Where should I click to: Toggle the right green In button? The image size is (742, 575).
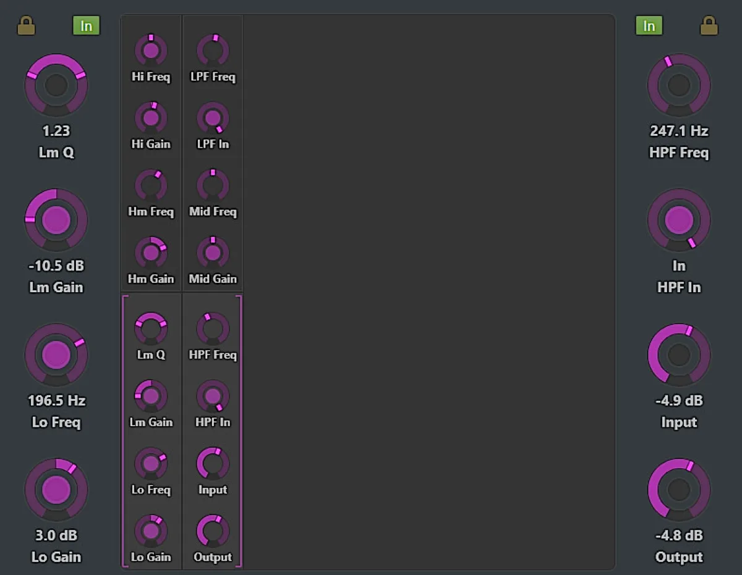pyautogui.click(x=649, y=26)
